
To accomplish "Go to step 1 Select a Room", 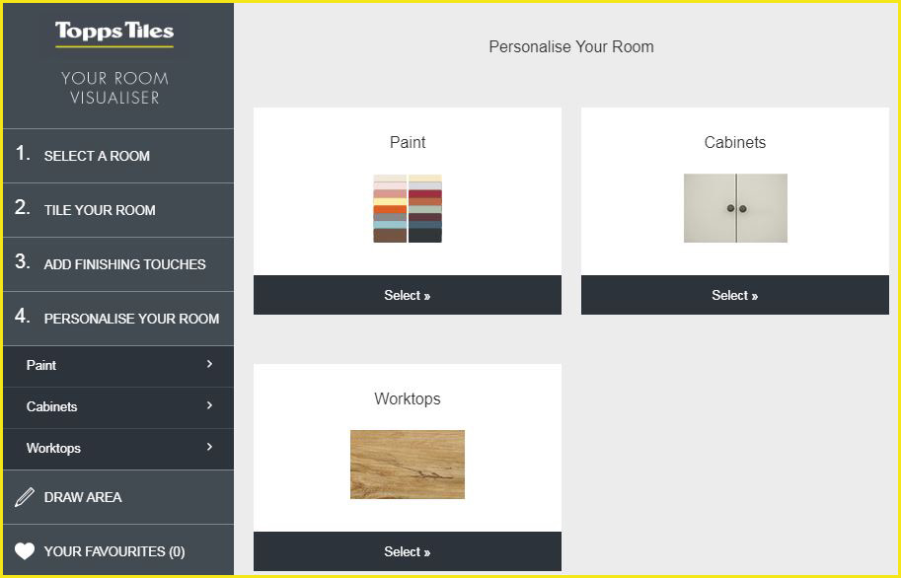I will pyautogui.click(x=118, y=156).
